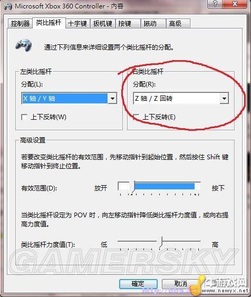Select the X 轴 / Y 轴 combo box
The width and height of the screenshot is (251, 297).
[x=69, y=98]
